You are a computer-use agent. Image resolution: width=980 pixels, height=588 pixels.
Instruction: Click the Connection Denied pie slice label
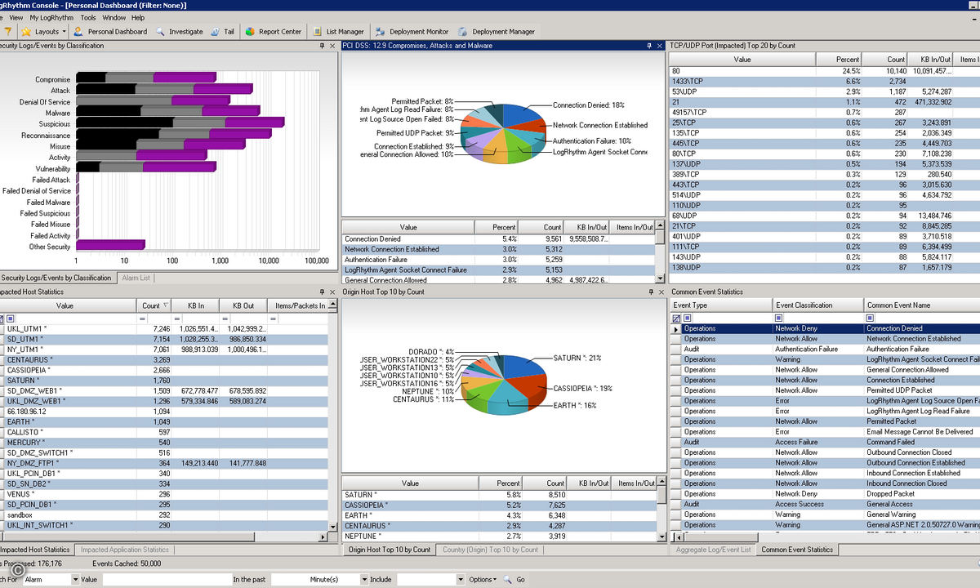tap(588, 105)
